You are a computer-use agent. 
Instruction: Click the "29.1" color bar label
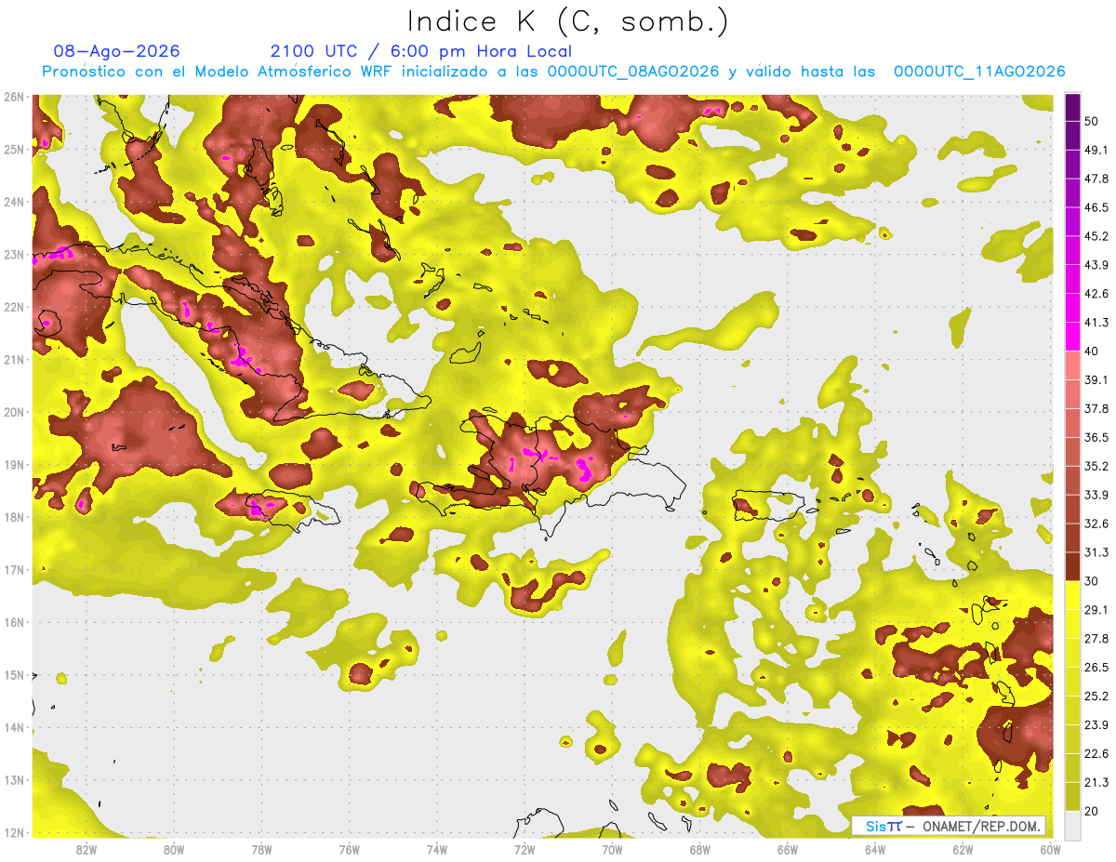click(x=1096, y=610)
